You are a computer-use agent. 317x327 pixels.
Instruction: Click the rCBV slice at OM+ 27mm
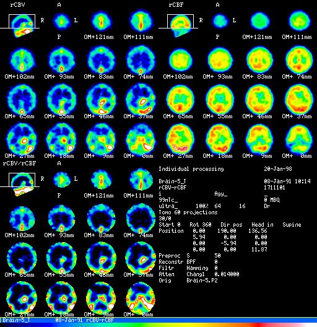coord(22,139)
